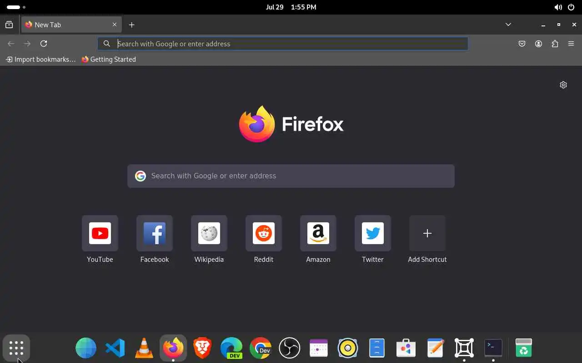Open the new tab personalize gear
The height and width of the screenshot is (363, 582).
tap(563, 85)
